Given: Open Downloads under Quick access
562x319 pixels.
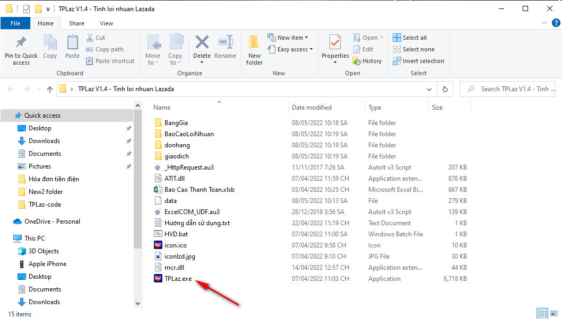Looking at the screenshot, I should point(44,141).
